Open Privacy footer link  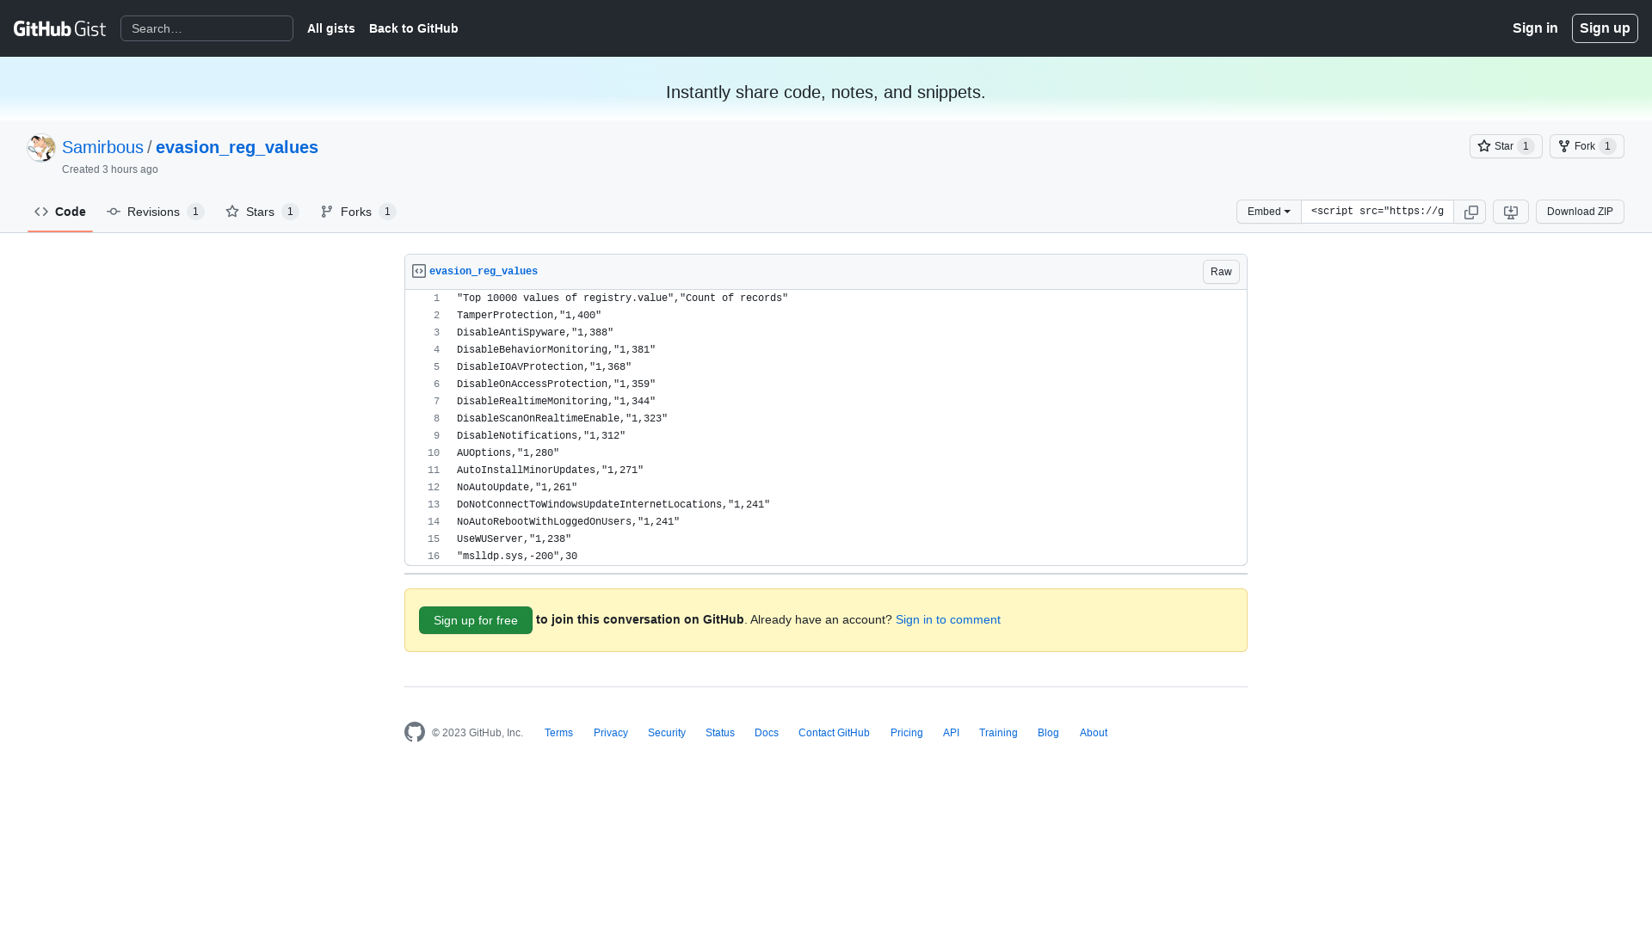pos(611,733)
